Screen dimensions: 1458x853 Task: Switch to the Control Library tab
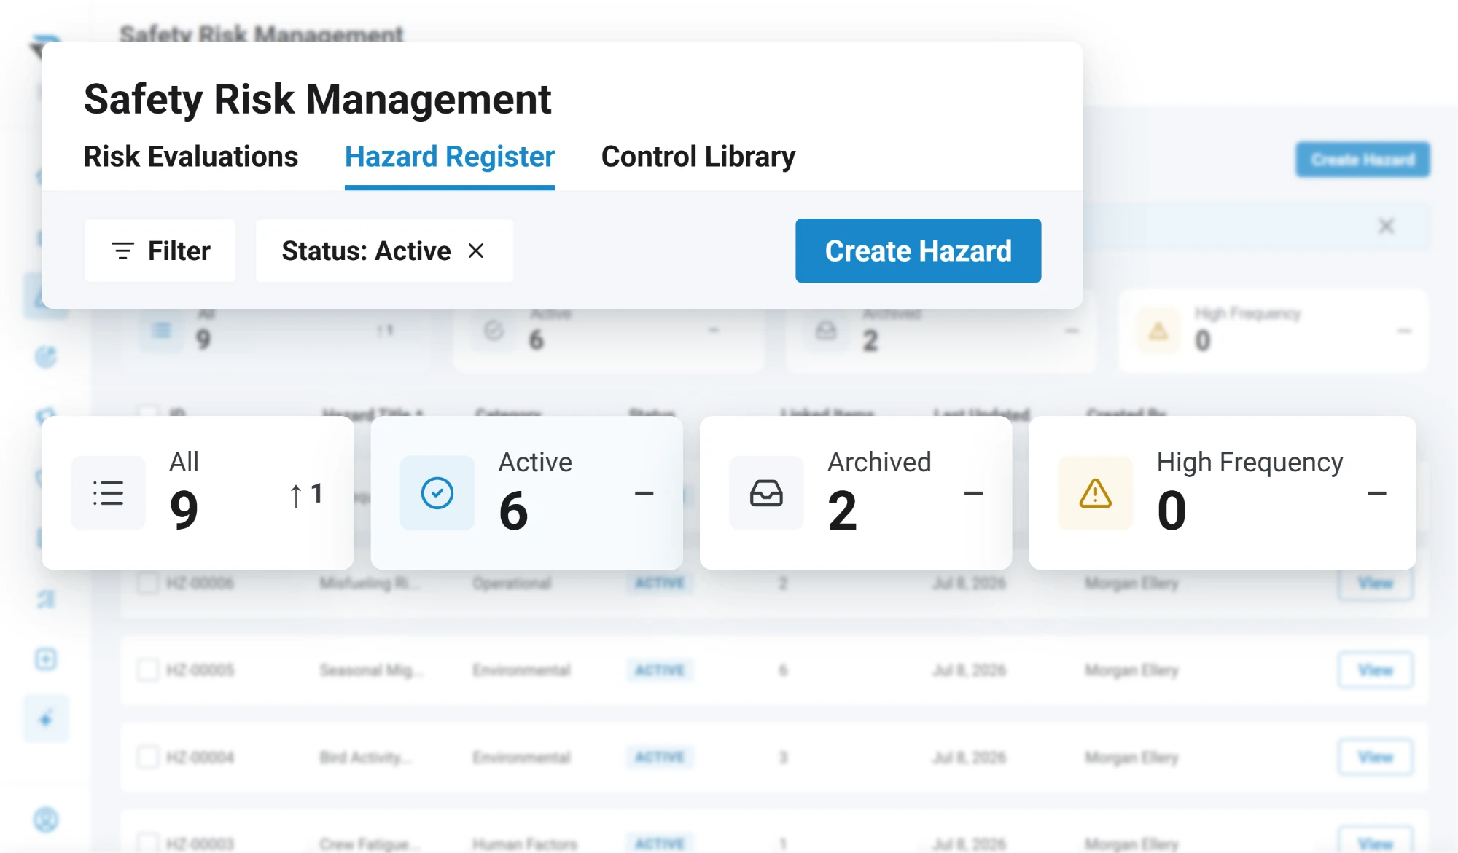pos(698,157)
